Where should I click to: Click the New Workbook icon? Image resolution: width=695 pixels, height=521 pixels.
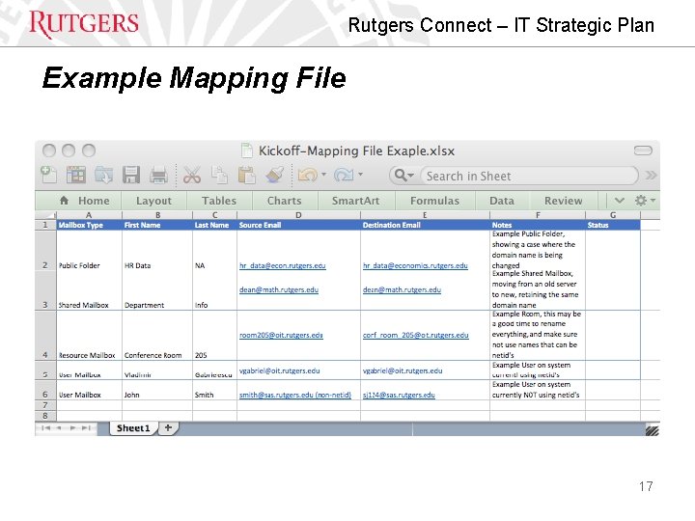(49, 175)
